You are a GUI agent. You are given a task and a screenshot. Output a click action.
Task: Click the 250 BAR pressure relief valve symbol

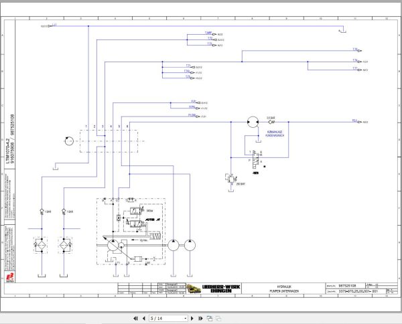tap(231, 179)
